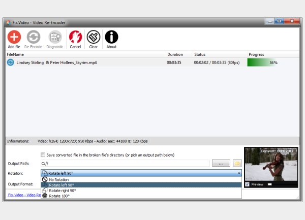
Task: Choose the Rotate 180° option
Action: 141,196
